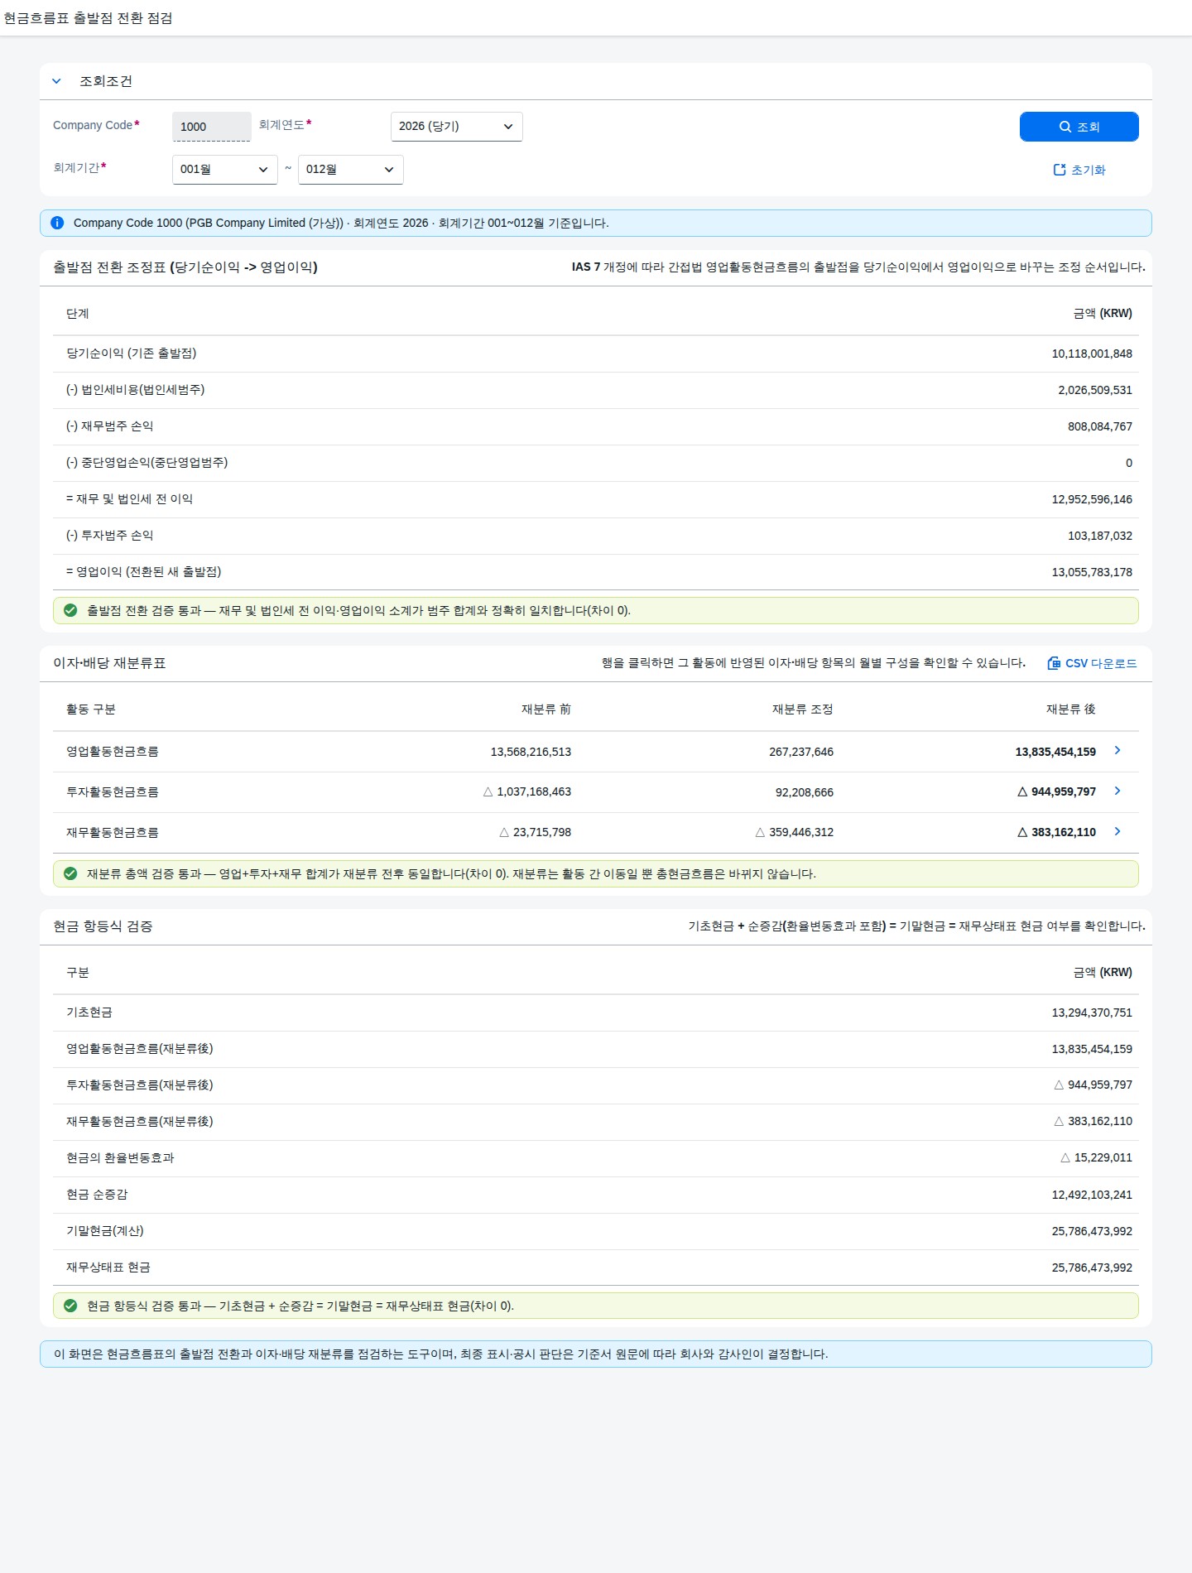Screen dimensions: 1192x1573
Task: Select the value △ 1,037,168,463
Action: point(527,792)
